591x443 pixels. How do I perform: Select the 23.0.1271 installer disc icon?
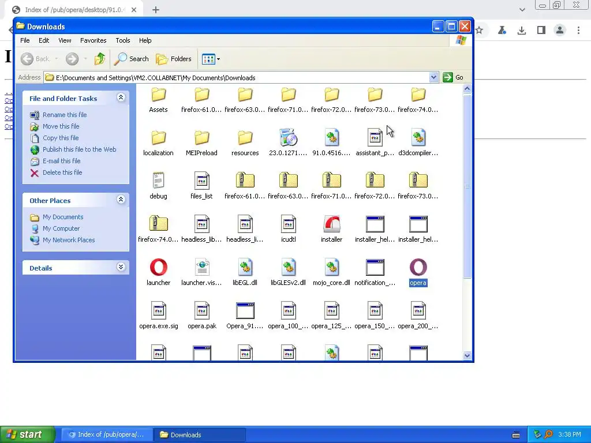[289, 137]
